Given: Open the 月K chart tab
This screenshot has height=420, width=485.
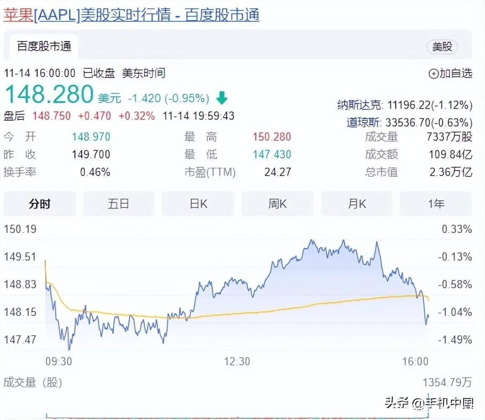Looking at the screenshot, I should [357, 204].
